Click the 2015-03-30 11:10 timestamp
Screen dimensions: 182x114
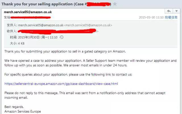click(x=151, y=17)
